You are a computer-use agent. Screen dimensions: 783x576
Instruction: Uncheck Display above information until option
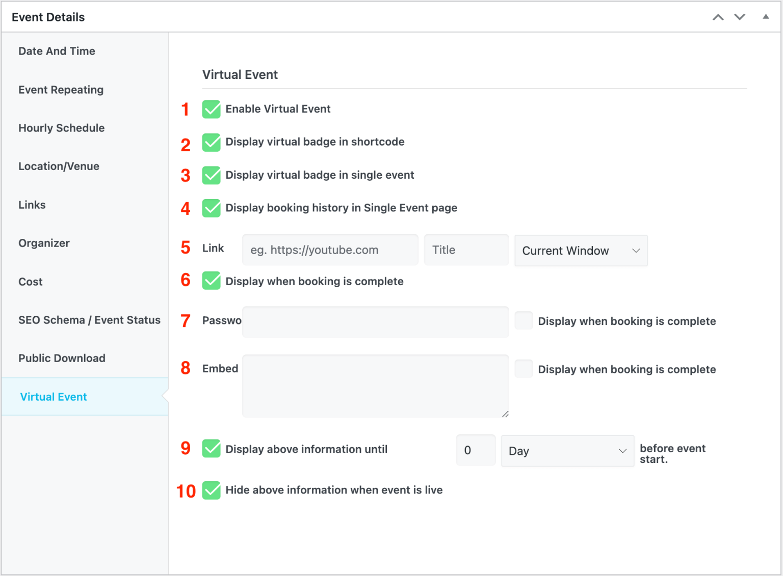click(211, 449)
